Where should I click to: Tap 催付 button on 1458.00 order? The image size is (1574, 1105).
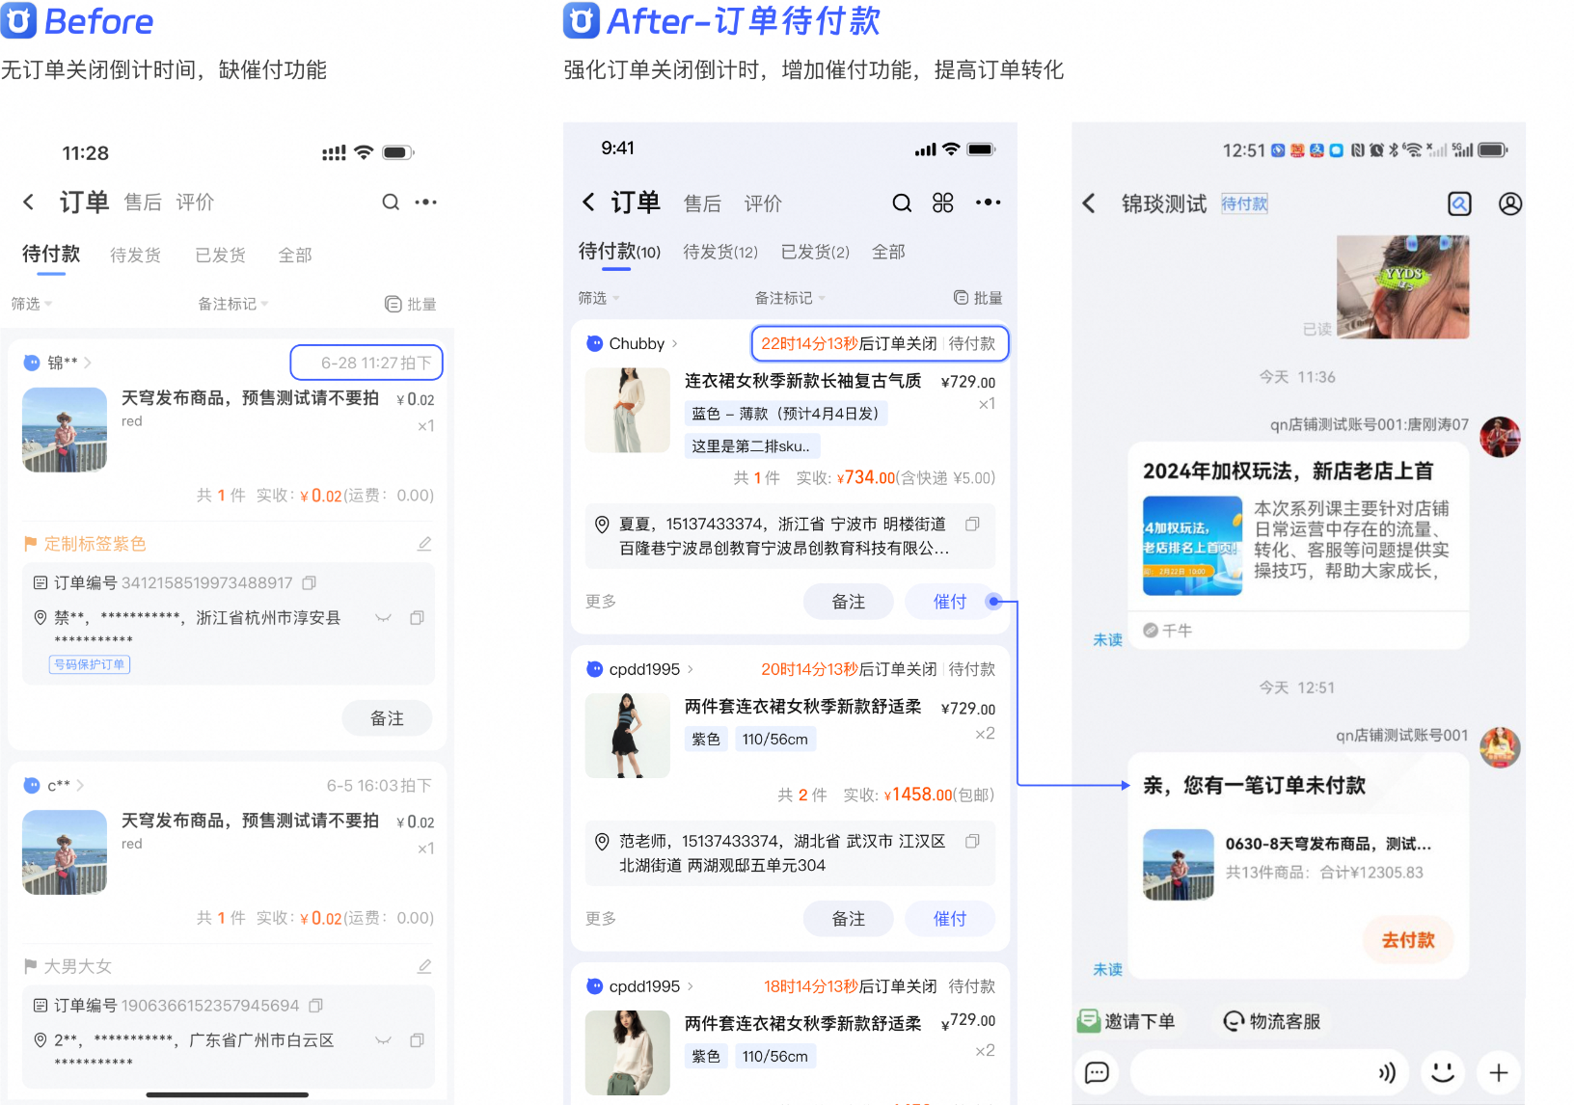pos(950,919)
